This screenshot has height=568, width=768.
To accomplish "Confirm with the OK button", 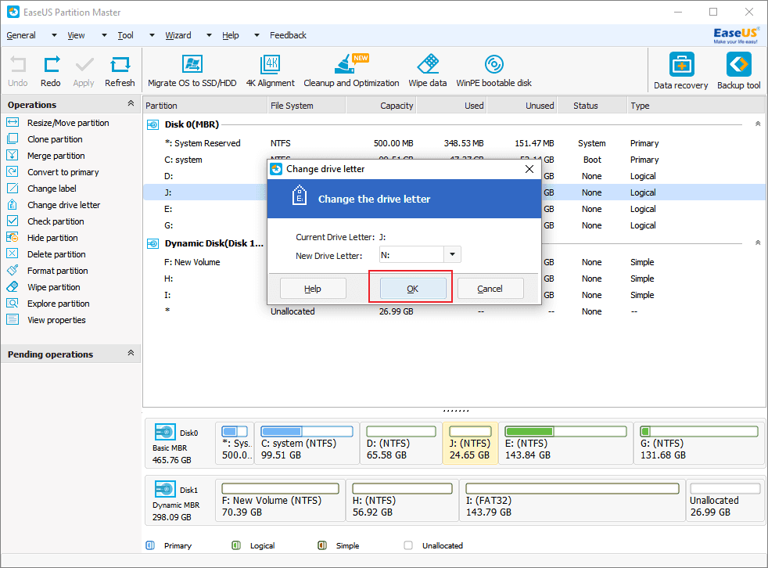I will point(412,289).
